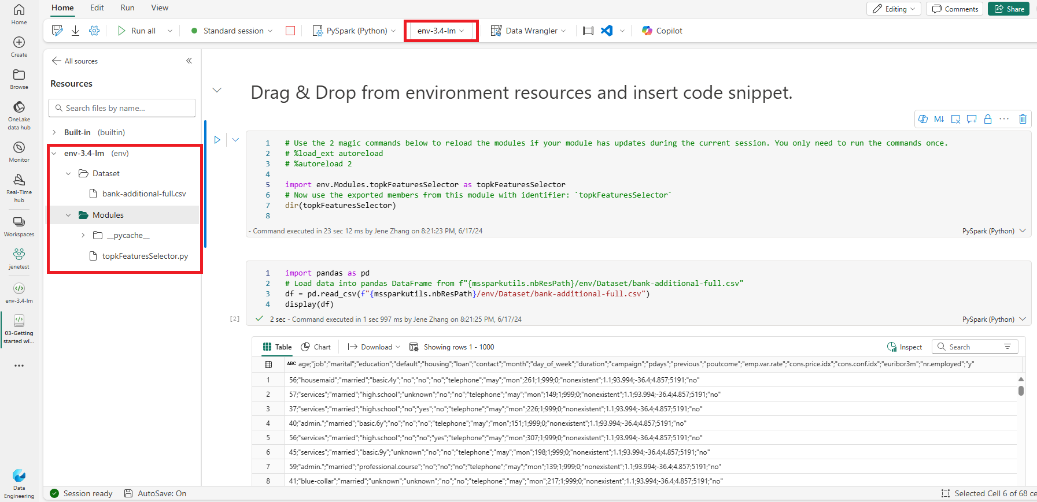Switch to the Edit ribbon tab

pyautogui.click(x=97, y=8)
